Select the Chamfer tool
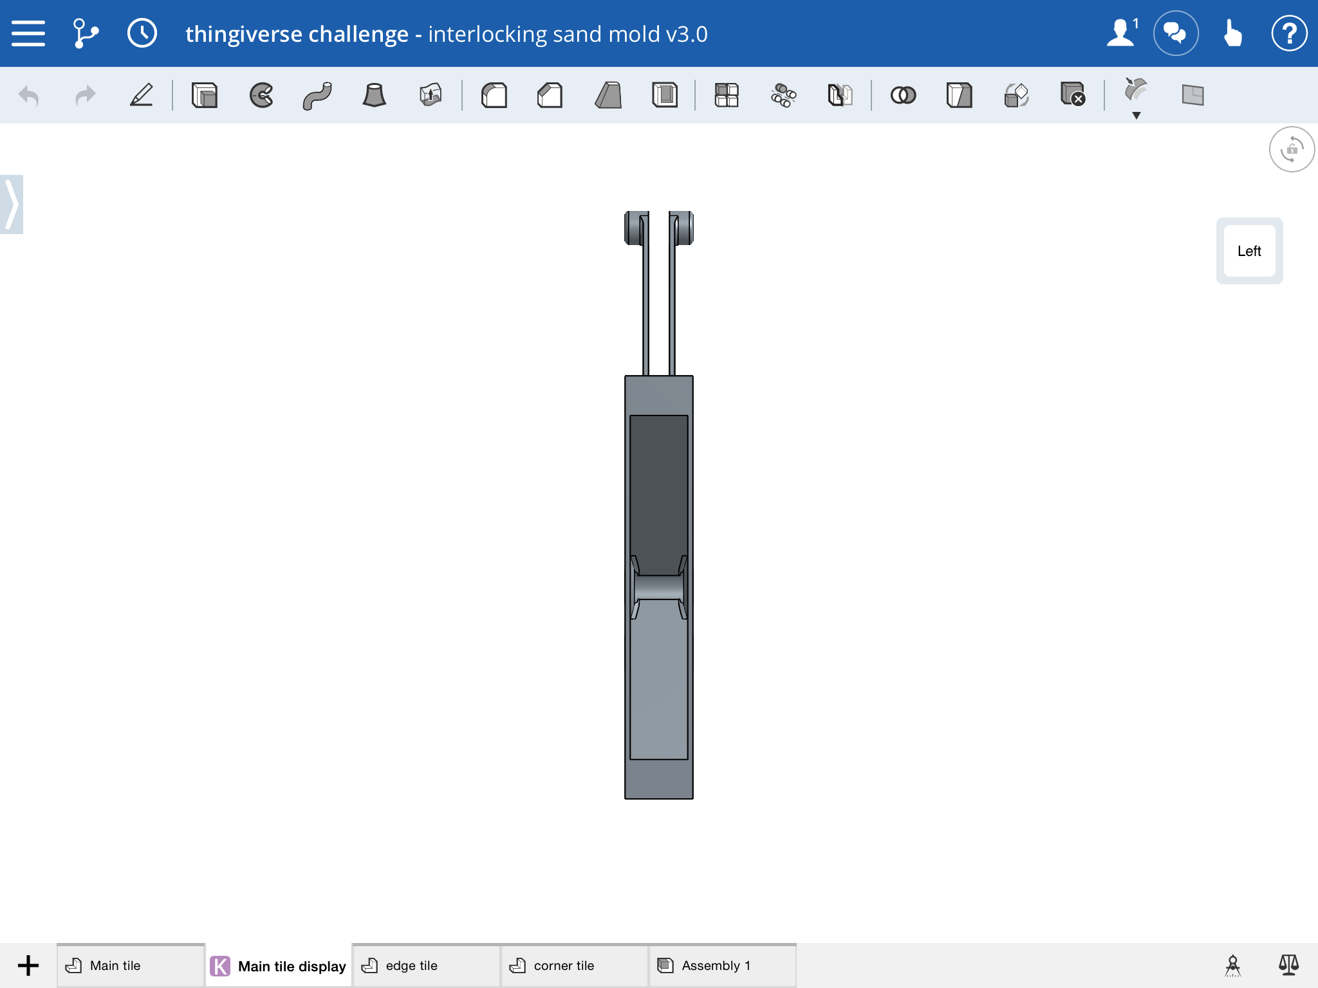The image size is (1318, 988). 550,95
